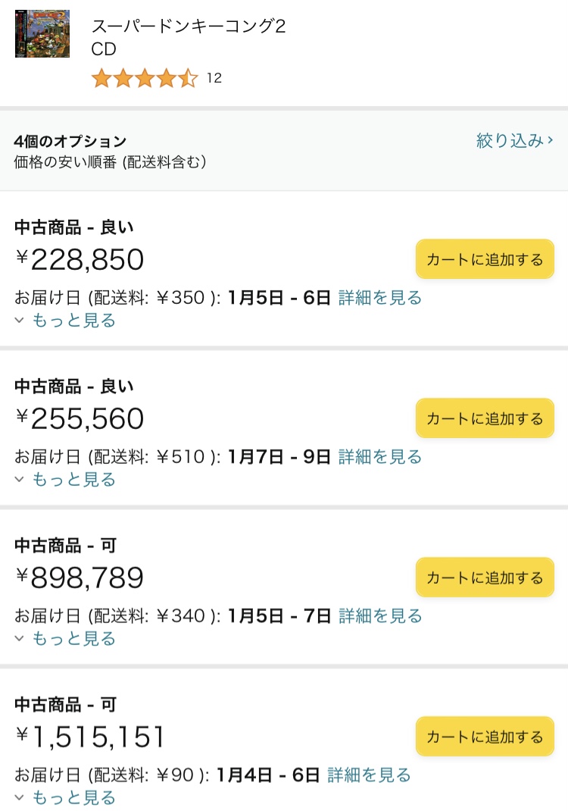Open the 12 reviews count
Screen dimensions: 568x811
coord(214,78)
